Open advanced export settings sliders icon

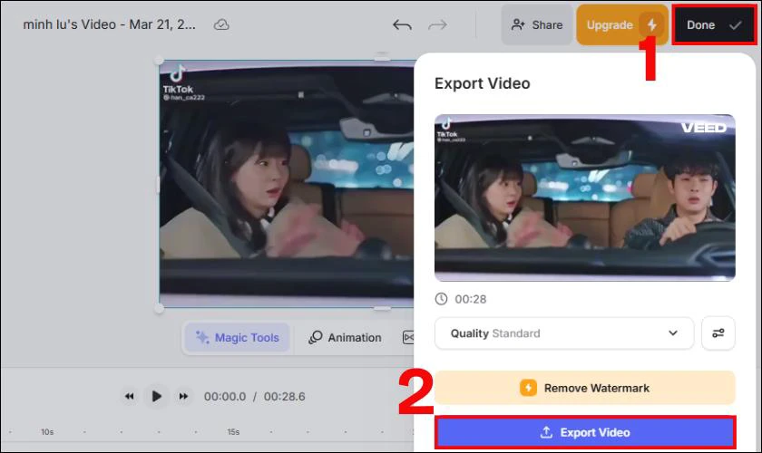click(718, 333)
